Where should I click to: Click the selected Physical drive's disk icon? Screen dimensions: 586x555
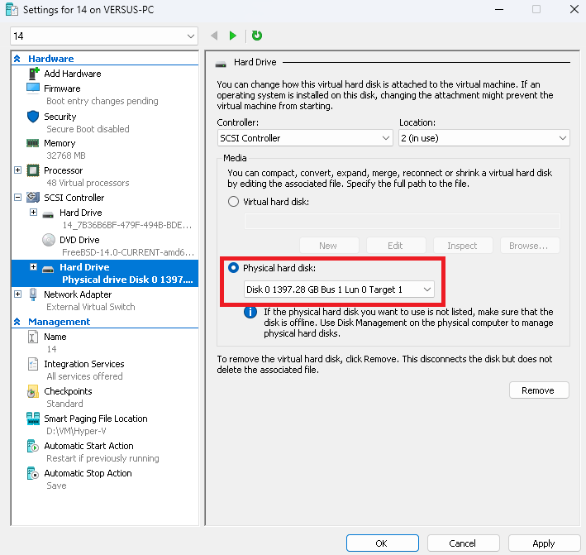pos(48,269)
